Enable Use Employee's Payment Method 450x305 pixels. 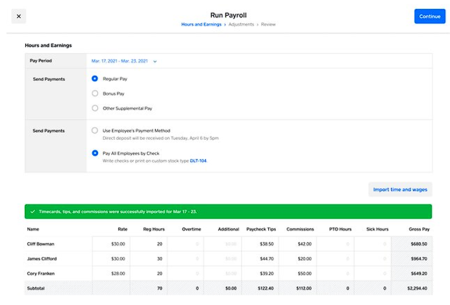pos(95,130)
